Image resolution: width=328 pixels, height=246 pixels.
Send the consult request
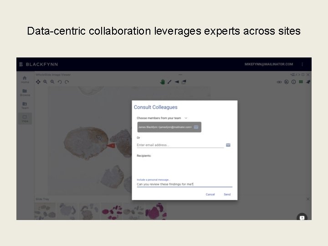click(x=227, y=195)
